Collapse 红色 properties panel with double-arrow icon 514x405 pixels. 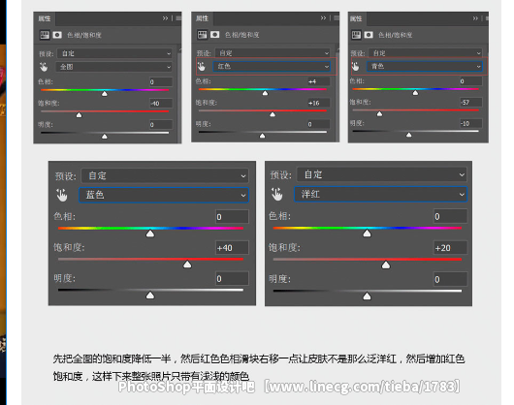(x=323, y=18)
